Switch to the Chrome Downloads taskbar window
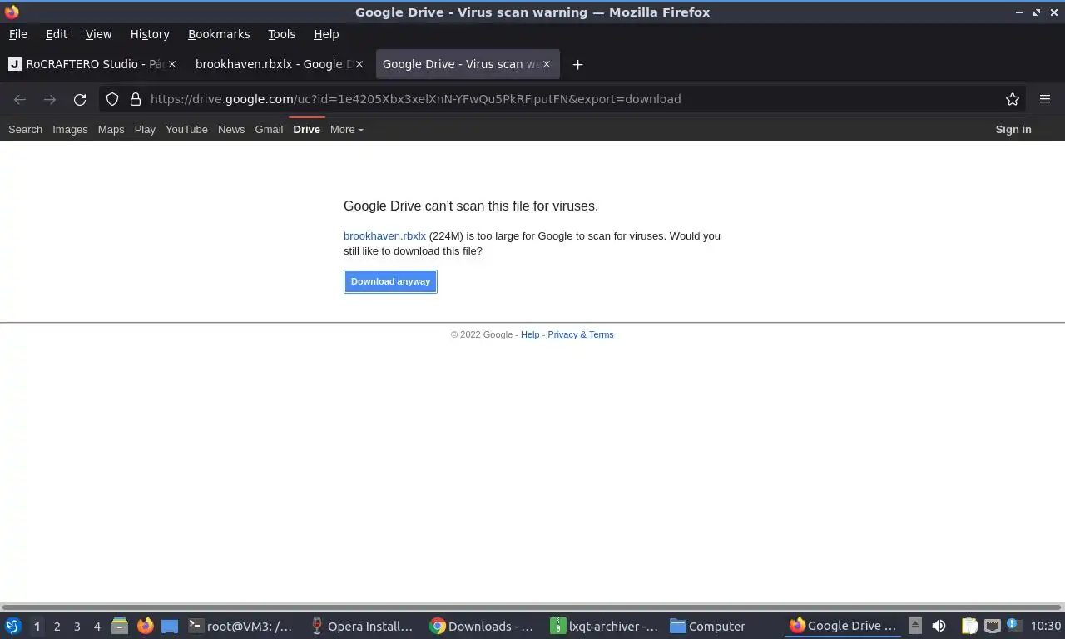 483,626
